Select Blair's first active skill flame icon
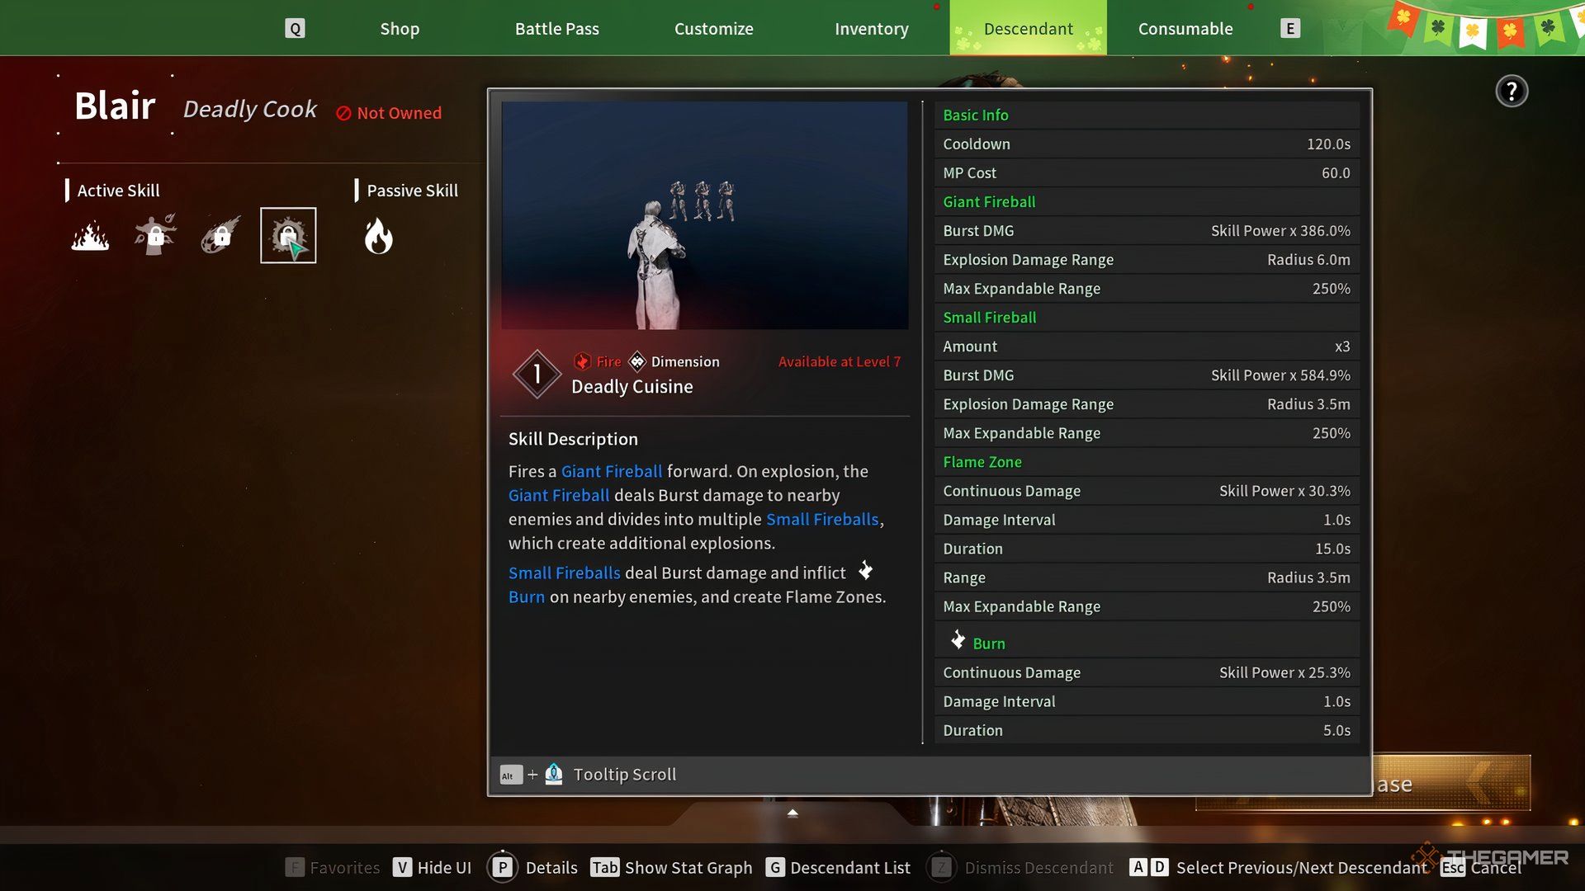Viewport: 1585px width, 891px height. [90, 236]
